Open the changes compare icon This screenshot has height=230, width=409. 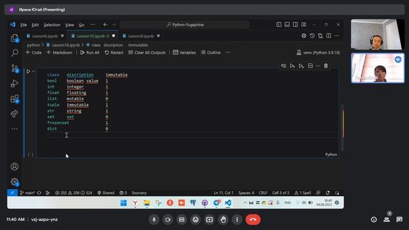320,36
